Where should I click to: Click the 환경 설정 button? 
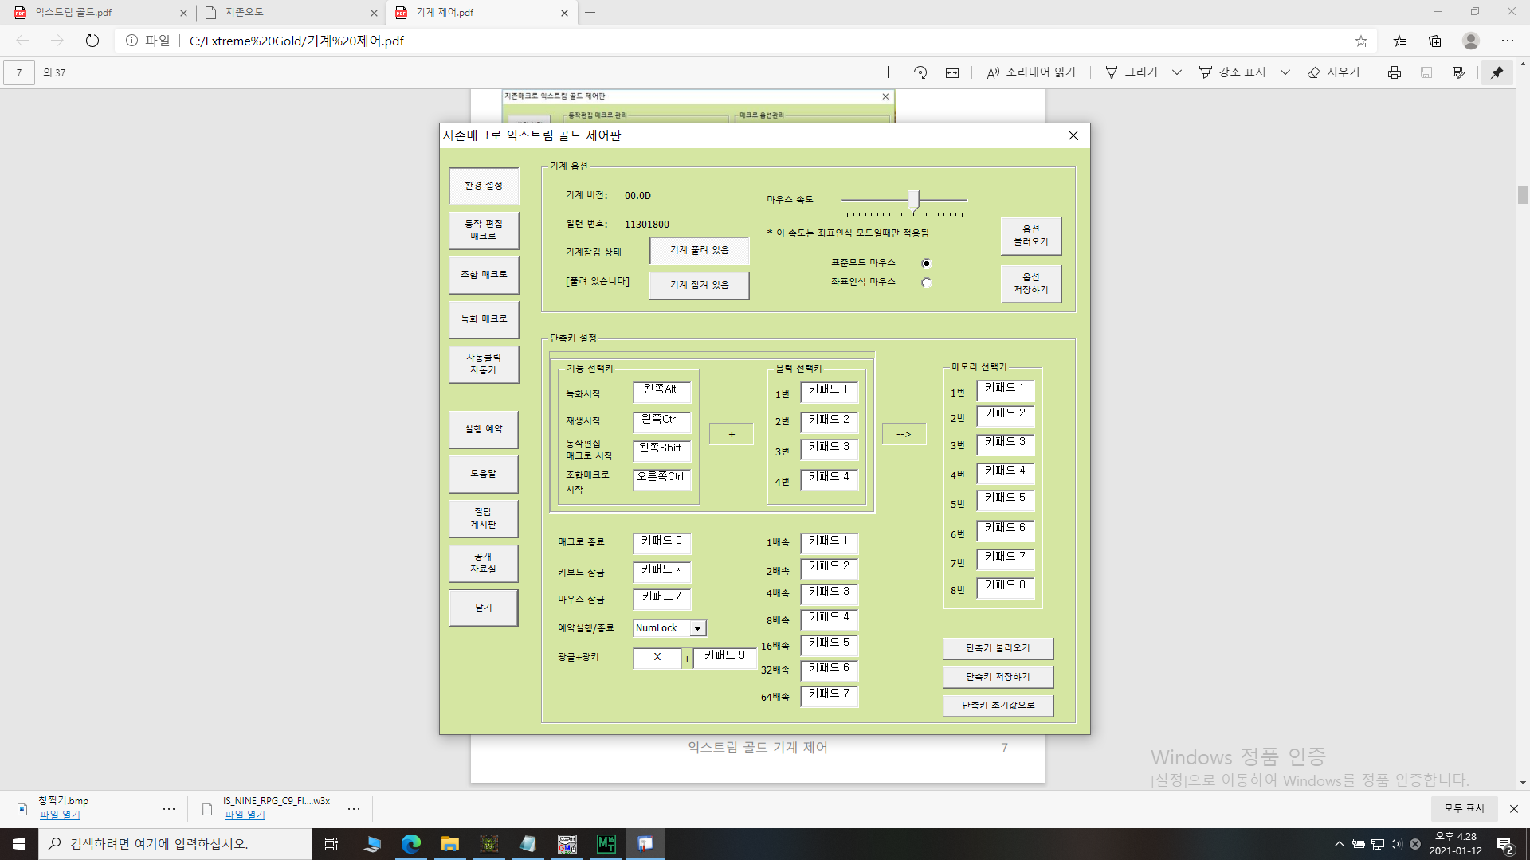(x=484, y=186)
